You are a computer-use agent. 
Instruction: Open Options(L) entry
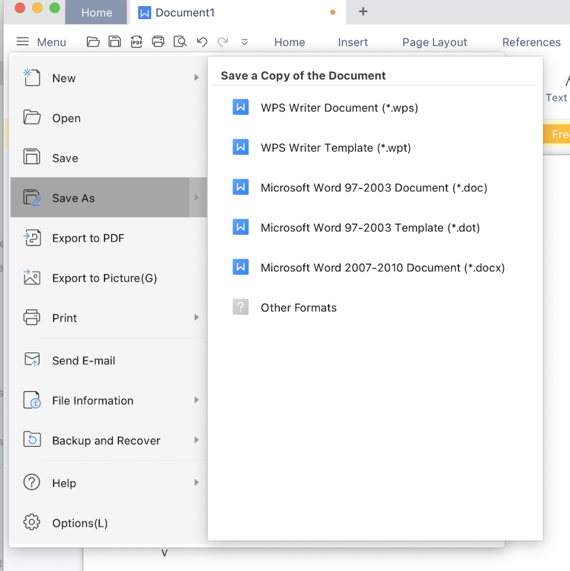click(109, 522)
